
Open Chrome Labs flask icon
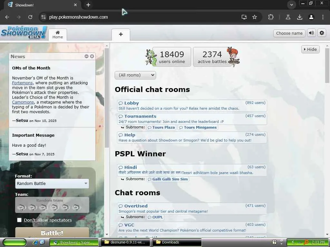[288, 17]
